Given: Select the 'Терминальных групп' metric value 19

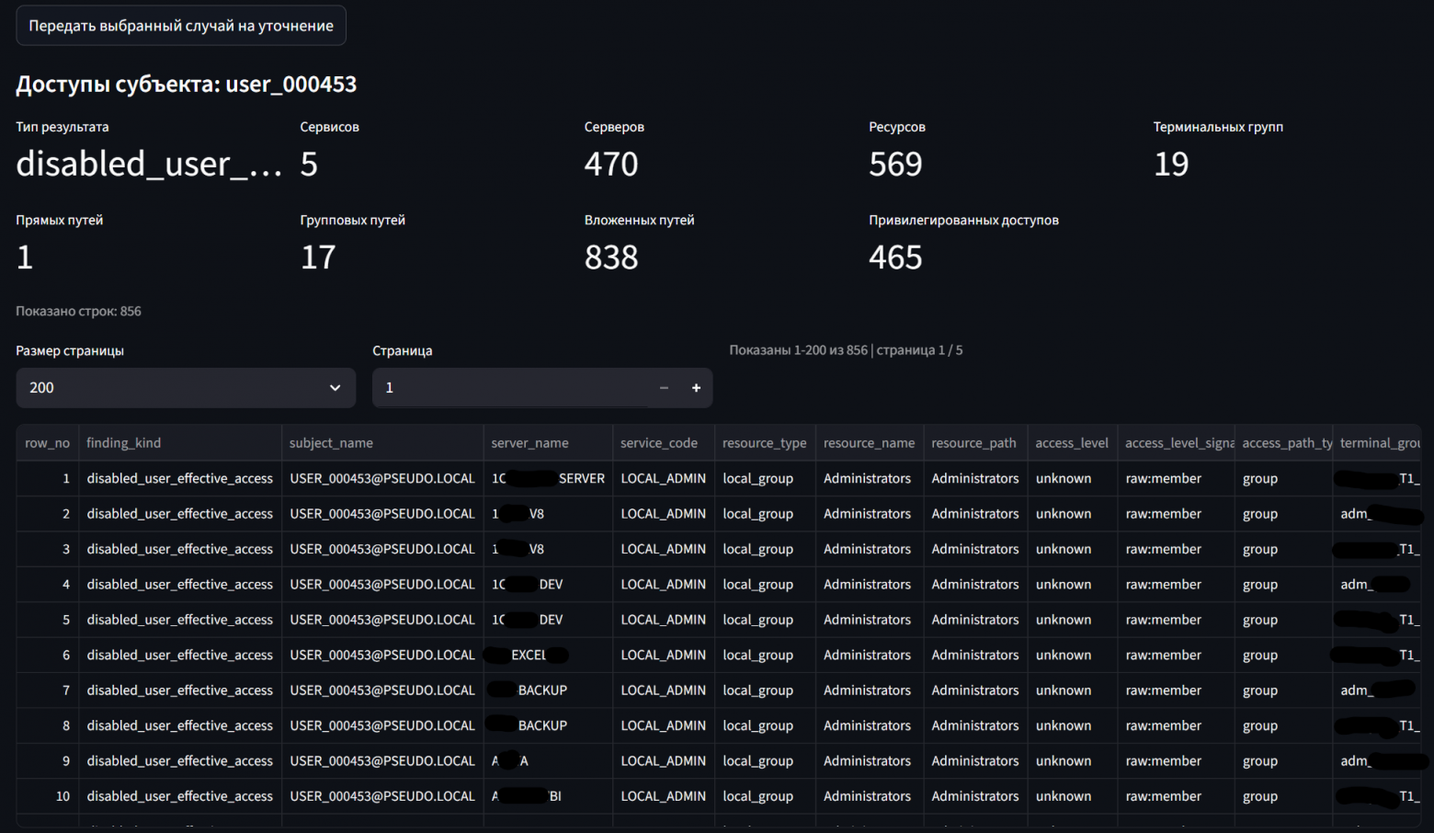Looking at the screenshot, I should point(1171,164).
